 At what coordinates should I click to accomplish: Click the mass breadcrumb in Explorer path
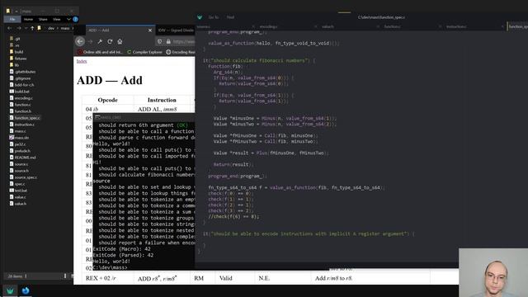(x=65, y=28)
